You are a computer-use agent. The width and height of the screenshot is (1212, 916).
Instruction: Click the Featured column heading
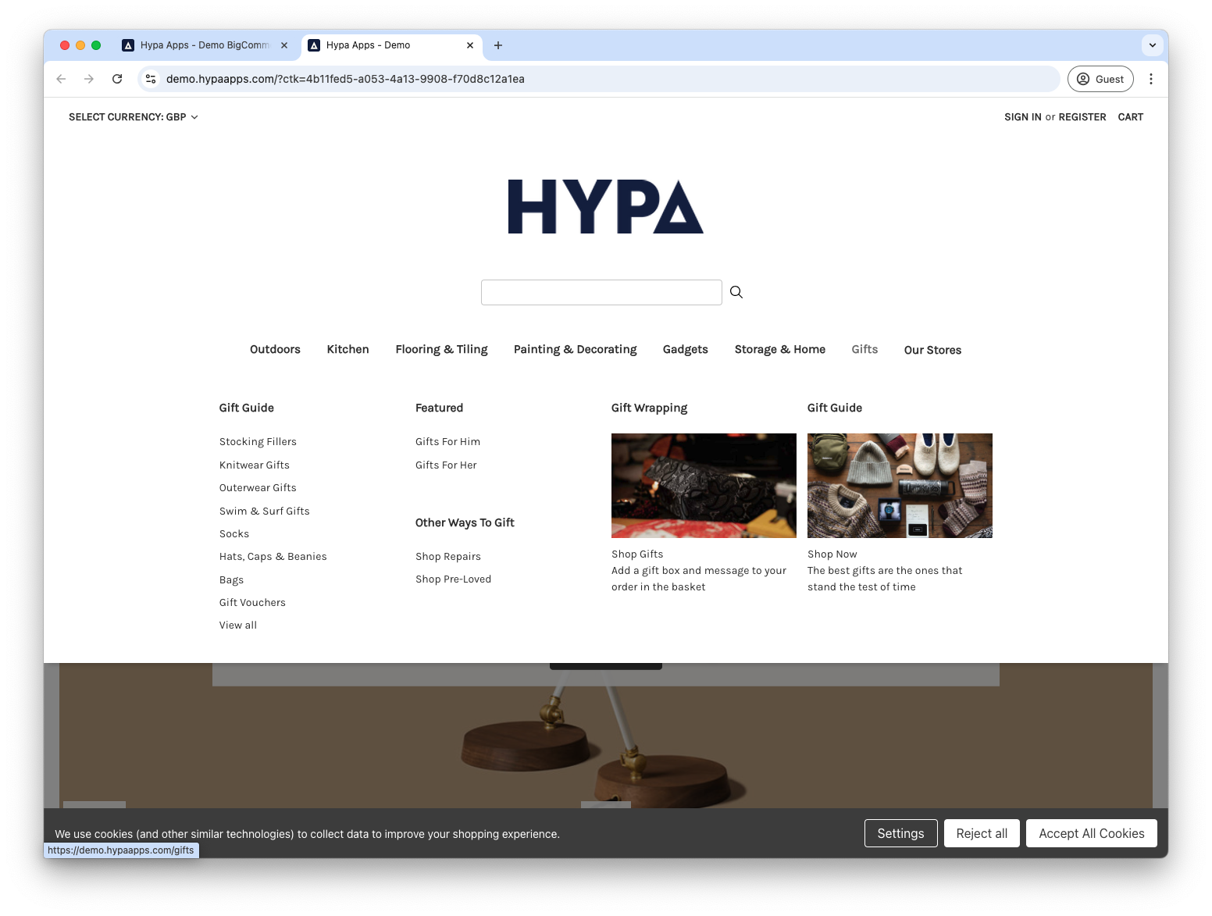point(439,408)
